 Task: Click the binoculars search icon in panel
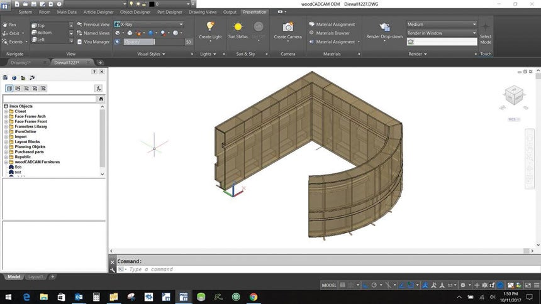pos(101,99)
